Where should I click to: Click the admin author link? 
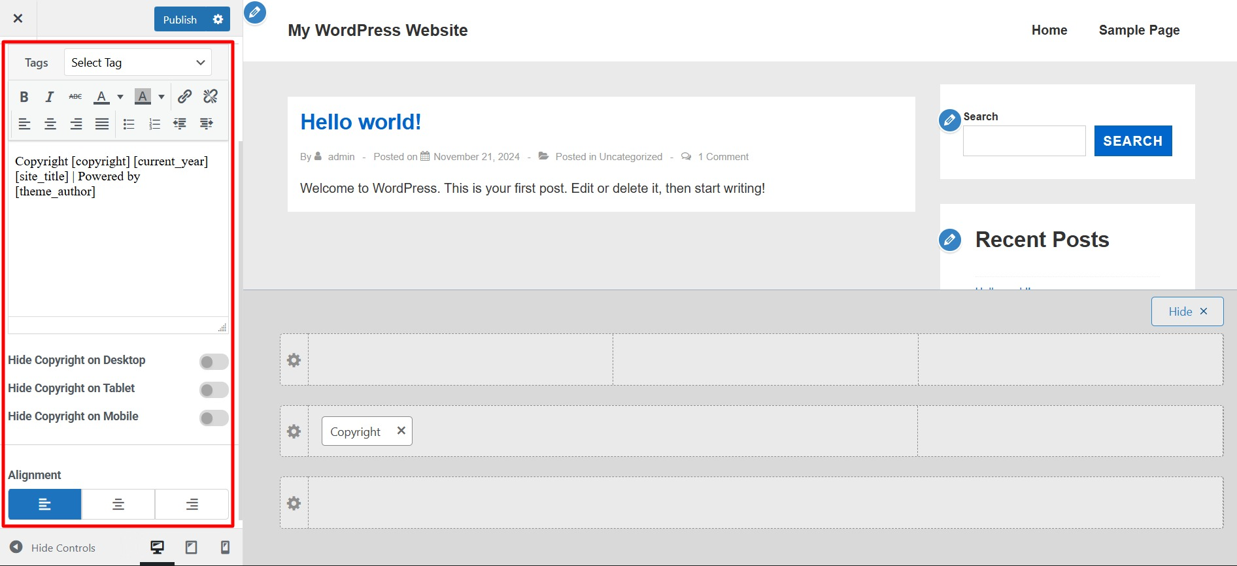[x=341, y=157]
